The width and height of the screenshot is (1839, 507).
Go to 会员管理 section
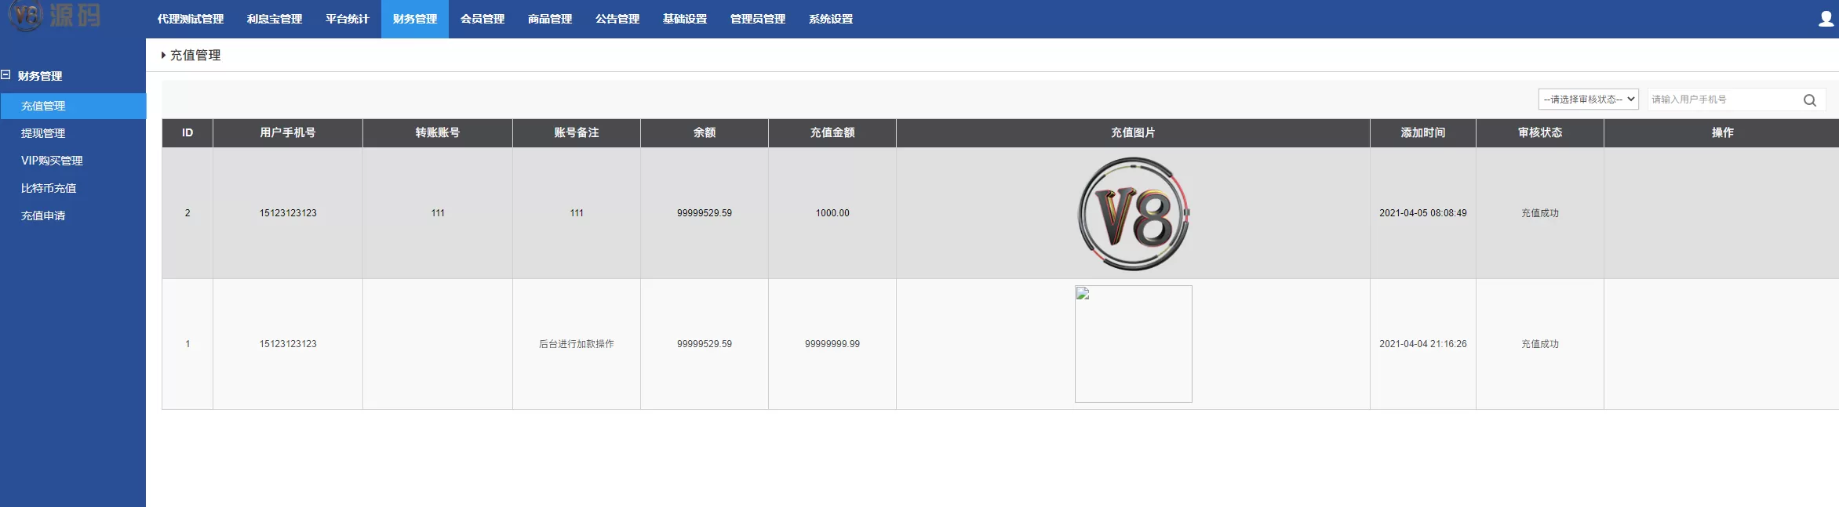(x=482, y=19)
